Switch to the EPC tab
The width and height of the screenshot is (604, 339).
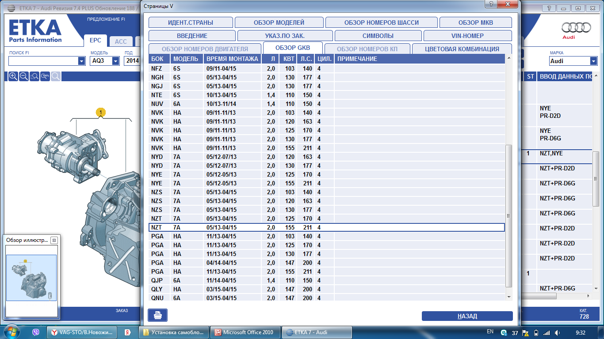pos(96,40)
